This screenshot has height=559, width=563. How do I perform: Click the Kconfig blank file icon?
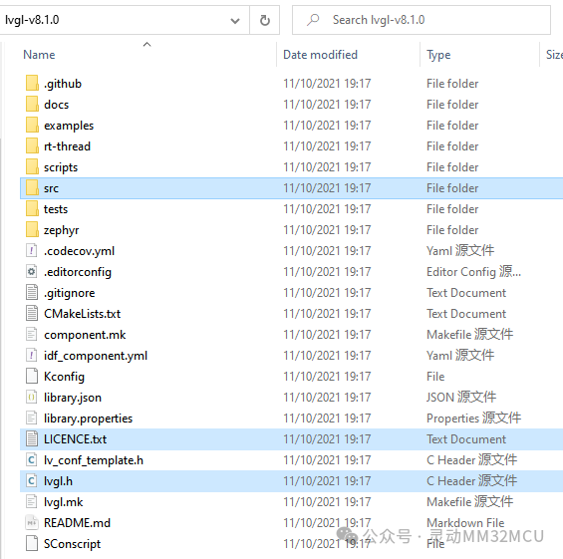pos(32,377)
